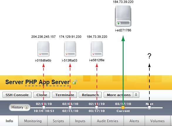
Task: Select the 02/03/10 to 02/11/10 timeline marker
Action: click(x=70, y=107)
